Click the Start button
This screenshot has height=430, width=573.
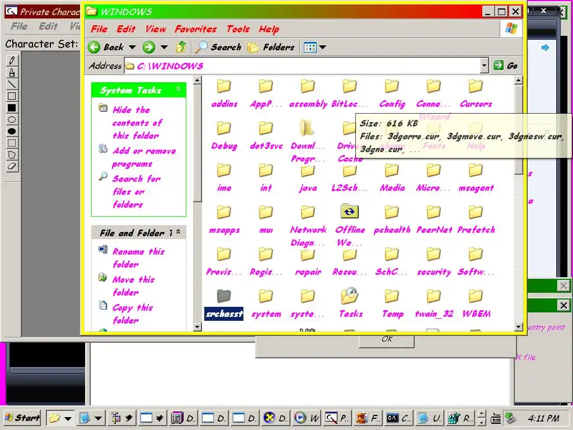(x=22, y=418)
